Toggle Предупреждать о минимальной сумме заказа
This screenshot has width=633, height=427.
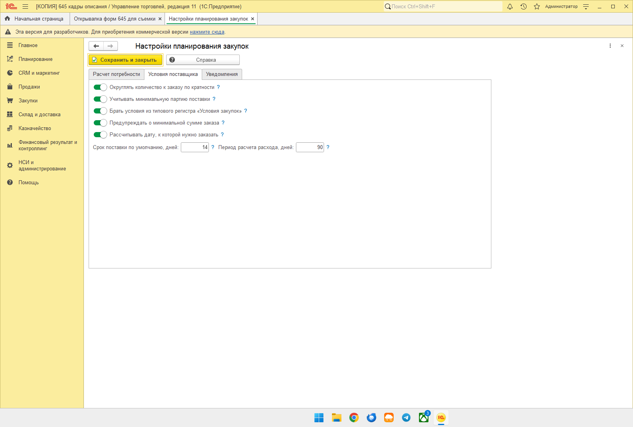100,123
